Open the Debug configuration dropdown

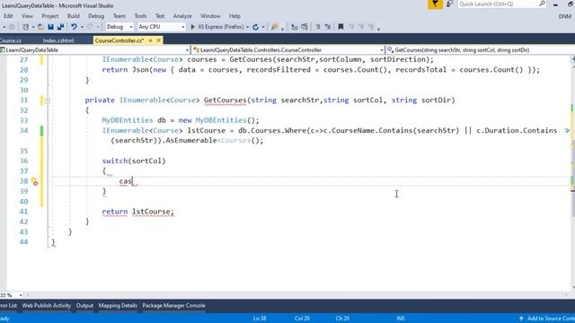coord(119,27)
